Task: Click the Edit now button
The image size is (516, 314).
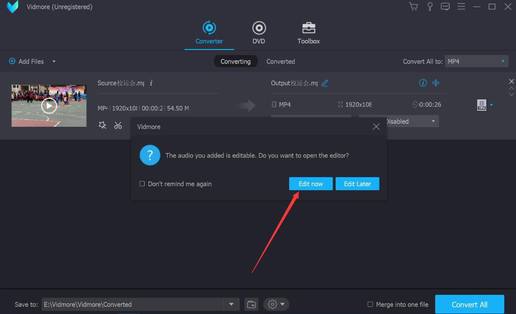Action: [x=311, y=184]
